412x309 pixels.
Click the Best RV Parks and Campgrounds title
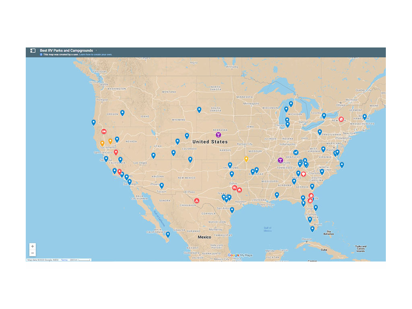[66, 50]
